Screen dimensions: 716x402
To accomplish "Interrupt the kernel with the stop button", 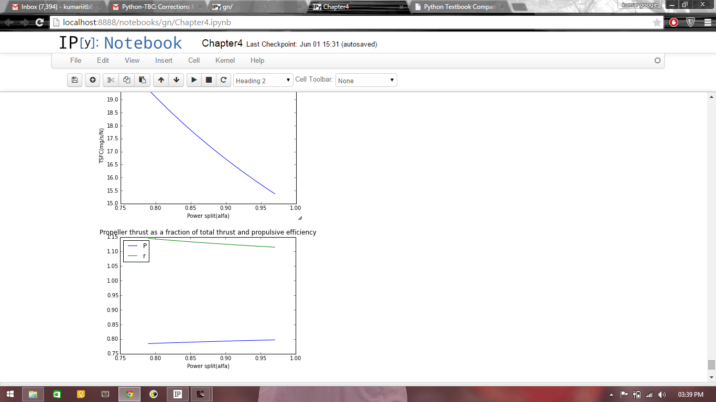I will click(209, 80).
